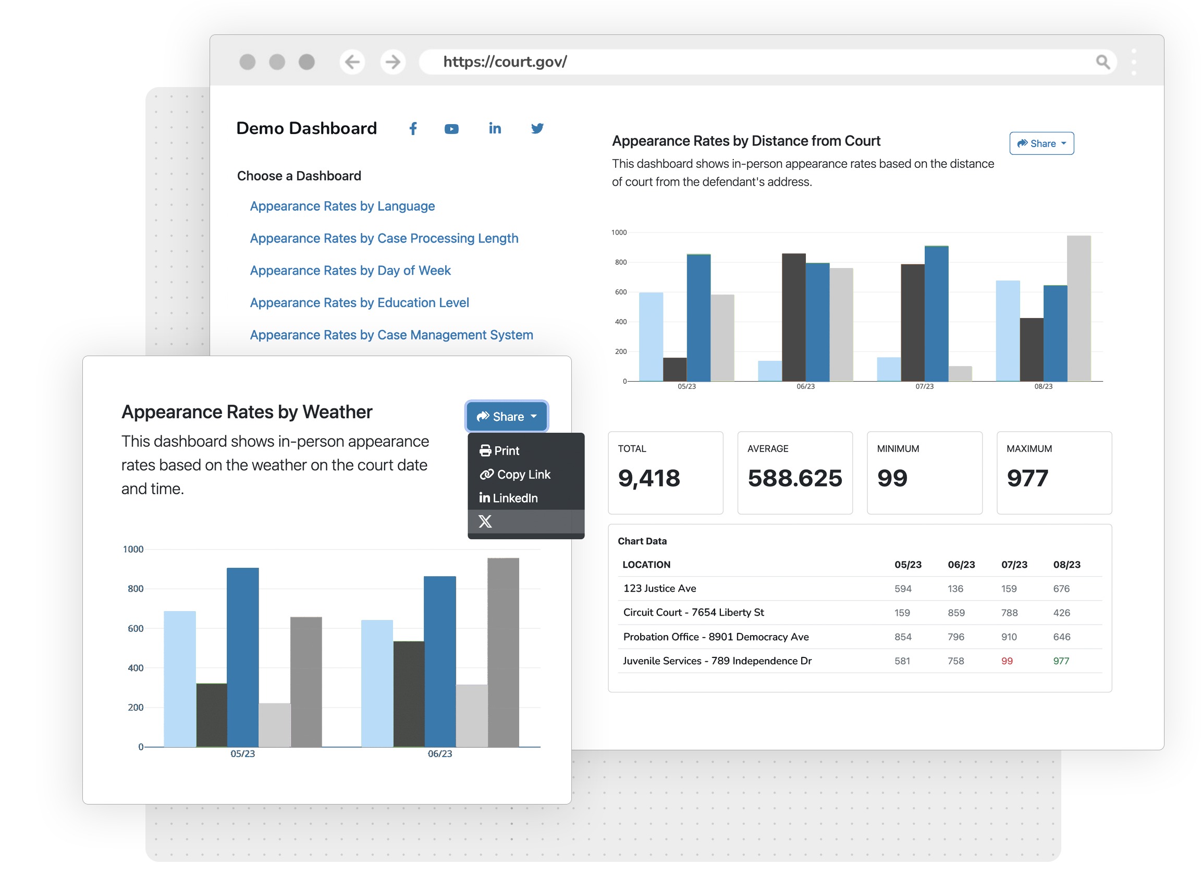Go back with the browser back arrow
The image size is (1201, 877).
tap(352, 62)
